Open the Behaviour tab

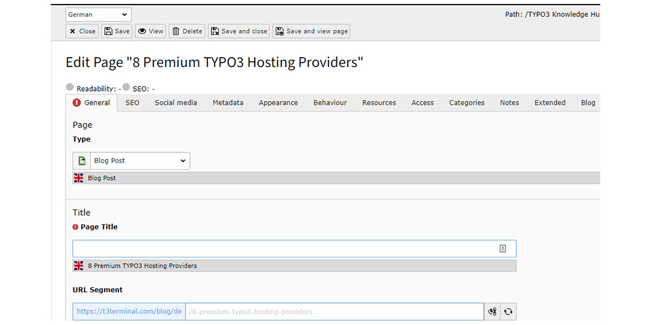click(x=330, y=103)
